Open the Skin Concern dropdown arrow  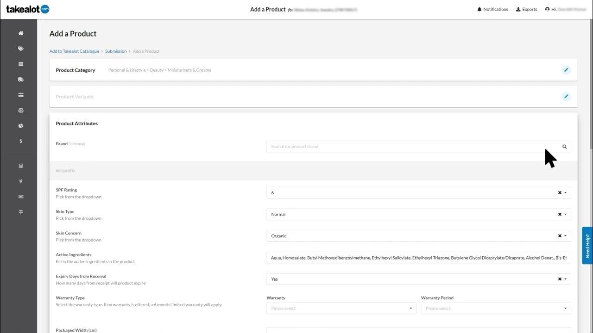[x=566, y=236]
